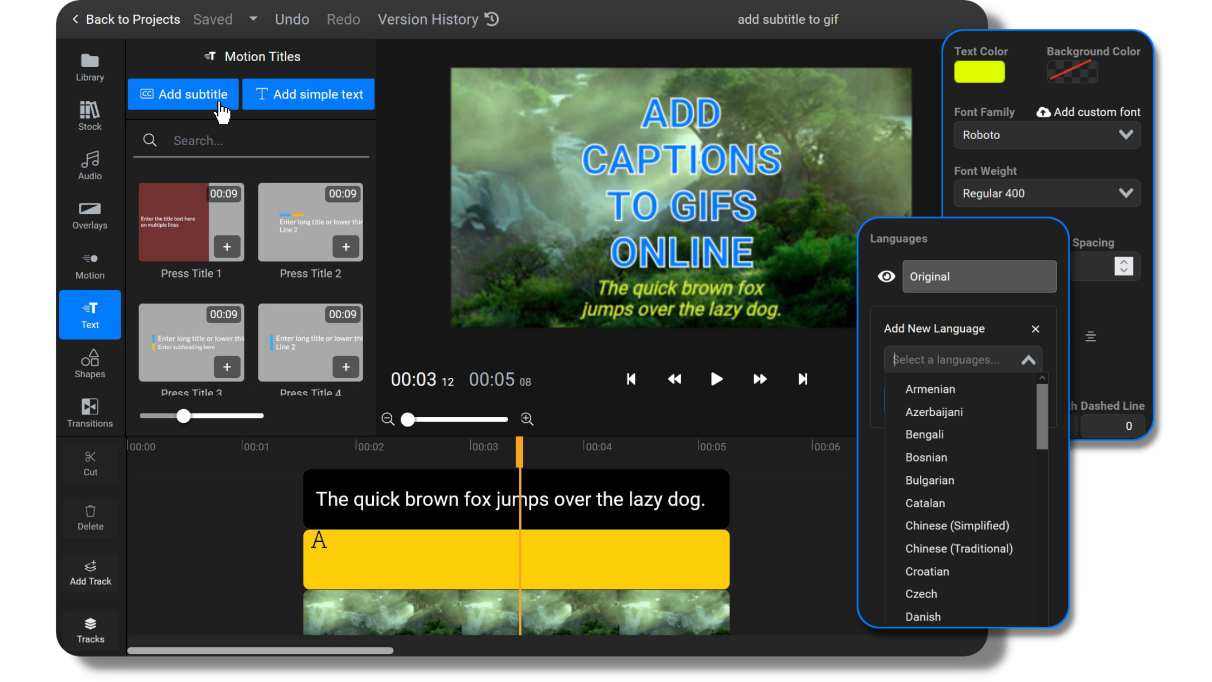The height and width of the screenshot is (682, 1212).
Task: Choose Azerbaijani language option
Action: [934, 412]
